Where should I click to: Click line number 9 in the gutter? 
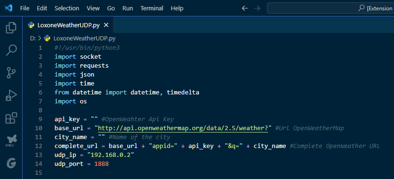click(x=40, y=119)
